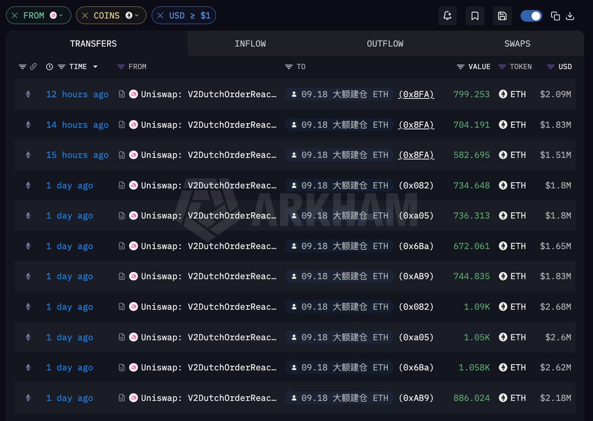
Task: Open (0x8FA) address in the 704.191 row
Action: pyautogui.click(x=416, y=125)
